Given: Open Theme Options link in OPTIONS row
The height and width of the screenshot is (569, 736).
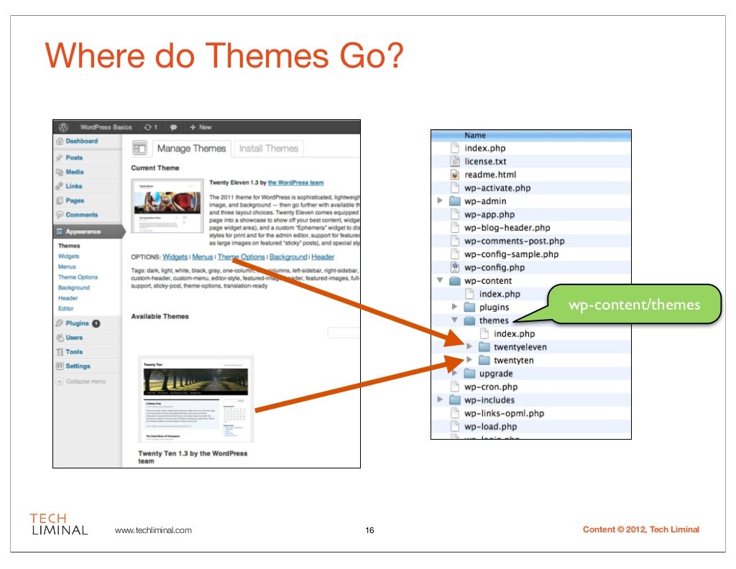Looking at the screenshot, I should pyautogui.click(x=241, y=257).
